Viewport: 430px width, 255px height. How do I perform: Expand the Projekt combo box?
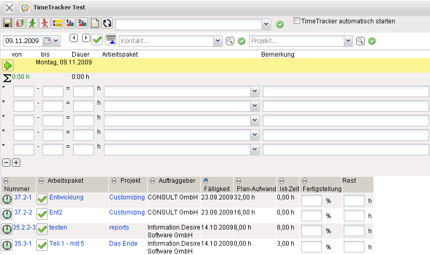pyautogui.click(x=347, y=41)
